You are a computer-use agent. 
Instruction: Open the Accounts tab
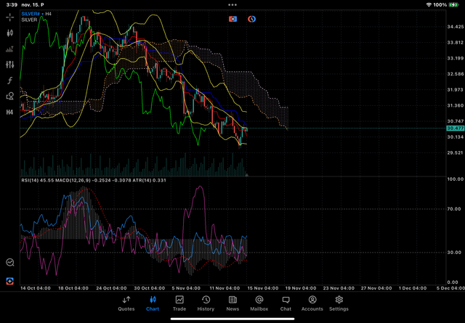click(312, 303)
